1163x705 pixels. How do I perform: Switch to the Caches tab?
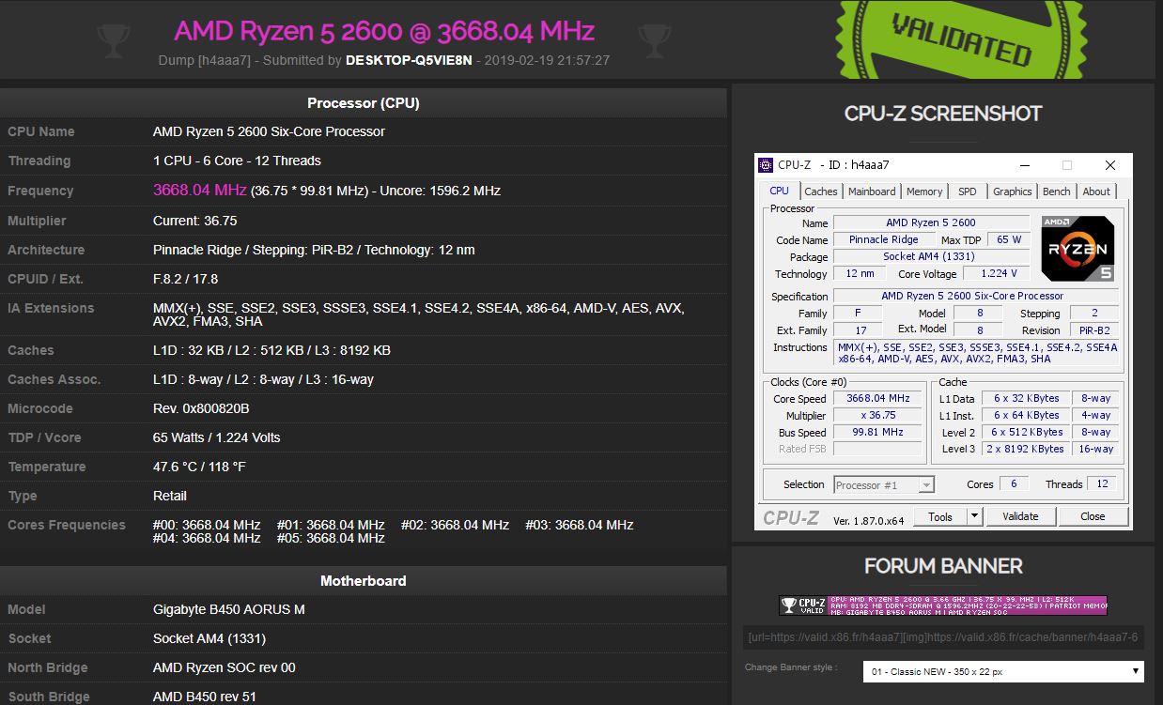pyautogui.click(x=820, y=192)
